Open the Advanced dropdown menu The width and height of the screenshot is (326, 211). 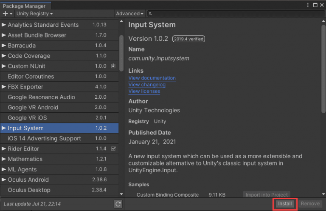(130, 14)
